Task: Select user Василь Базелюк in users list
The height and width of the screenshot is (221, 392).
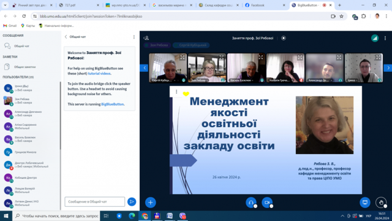Action: 30,139
